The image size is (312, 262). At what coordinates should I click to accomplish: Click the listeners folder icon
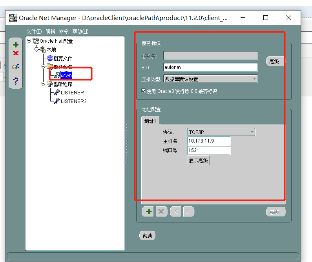50,84
